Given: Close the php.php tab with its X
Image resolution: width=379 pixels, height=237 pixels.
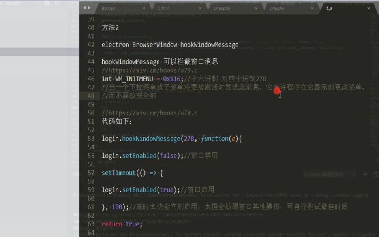Looking at the screenshot, I should click(312, 8).
